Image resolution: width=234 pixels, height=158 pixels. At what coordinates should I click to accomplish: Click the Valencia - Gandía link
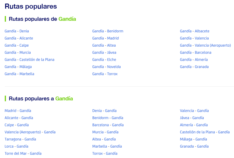[x=194, y=111]
